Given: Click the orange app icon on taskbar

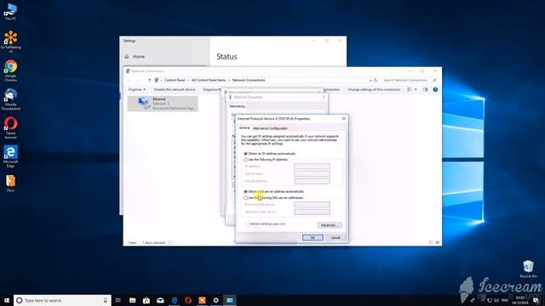Looking at the screenshot, I should click(202, 300).
